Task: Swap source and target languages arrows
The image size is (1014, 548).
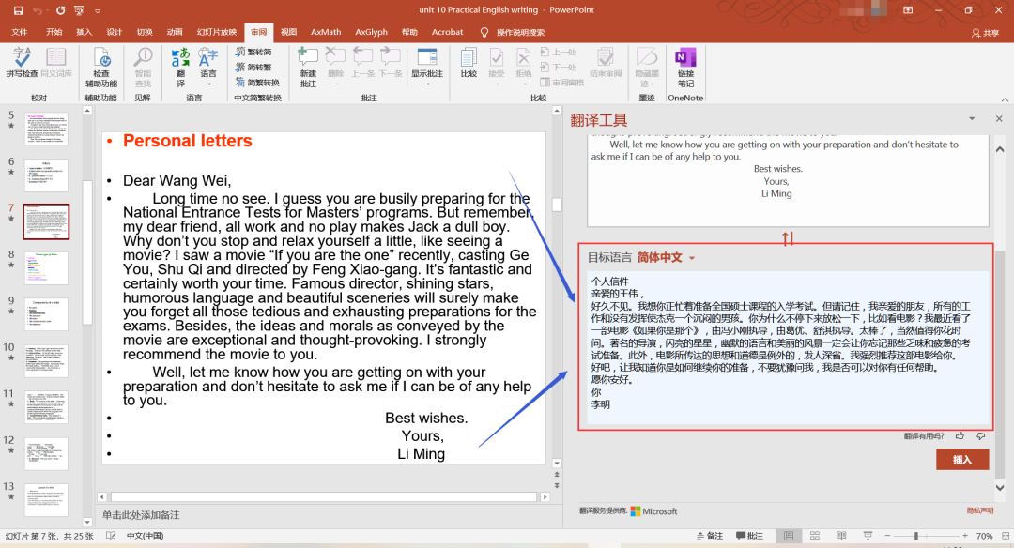Action: 788,238
